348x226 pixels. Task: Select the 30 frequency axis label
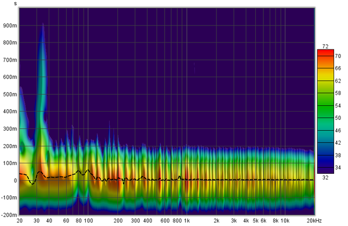click(x=37, y=221)
